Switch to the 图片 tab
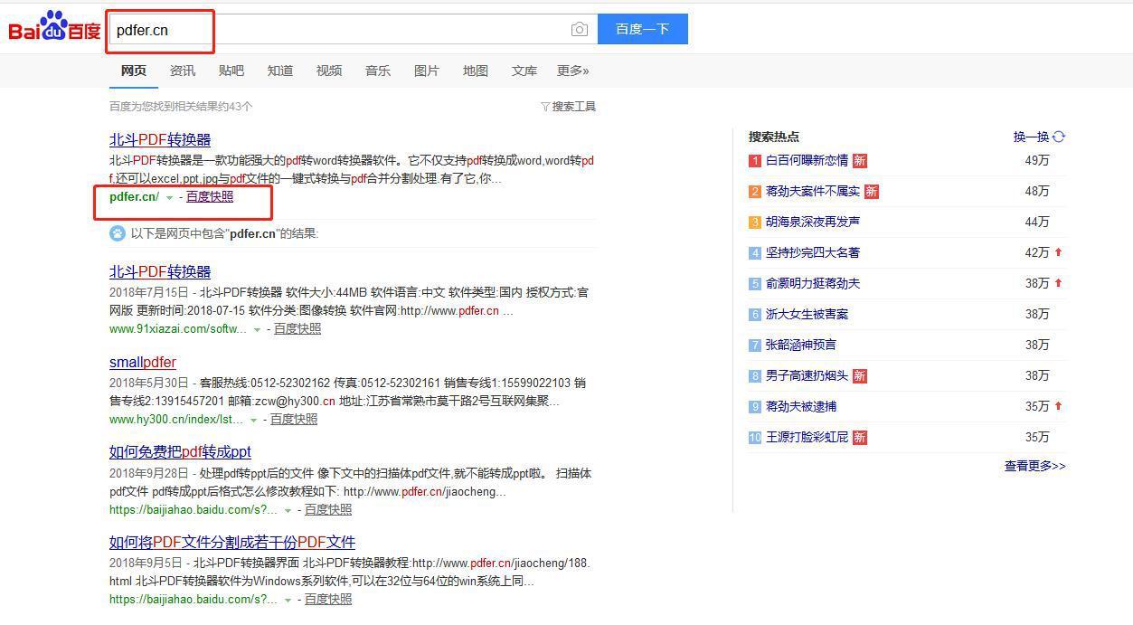Screen dimensions: 1133x625 click(x=426, y=71)
